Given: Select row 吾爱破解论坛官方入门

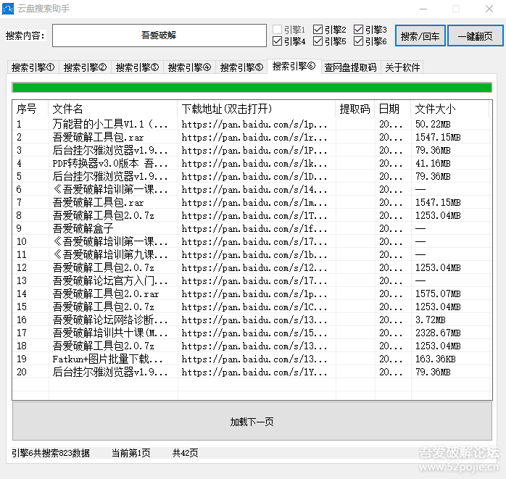Looking at the screenshot, I should click(x=252, y=280).
